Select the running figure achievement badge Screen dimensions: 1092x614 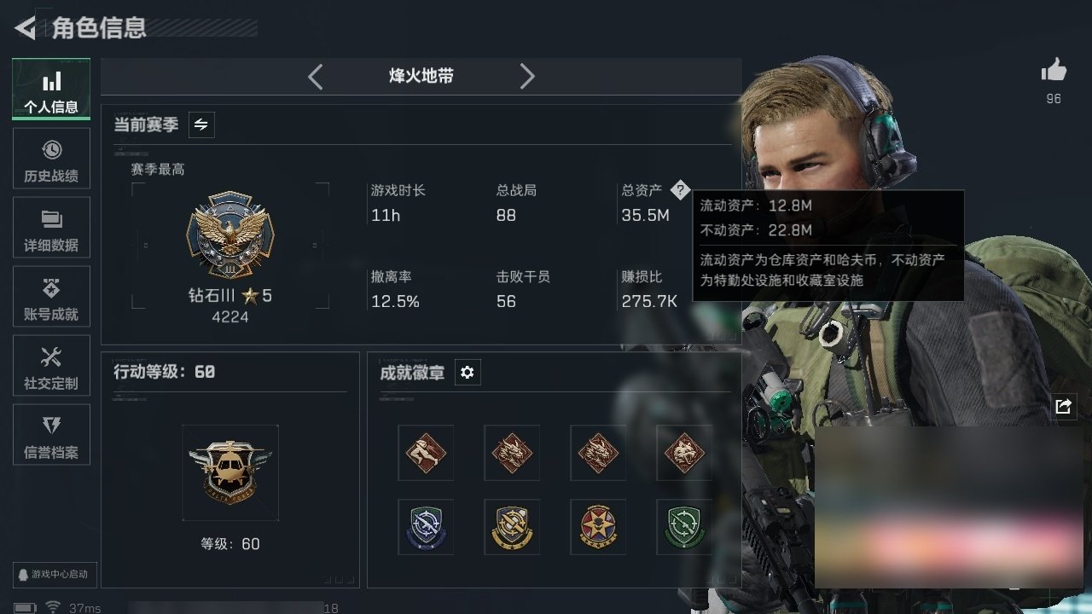[x=425, y=453]
